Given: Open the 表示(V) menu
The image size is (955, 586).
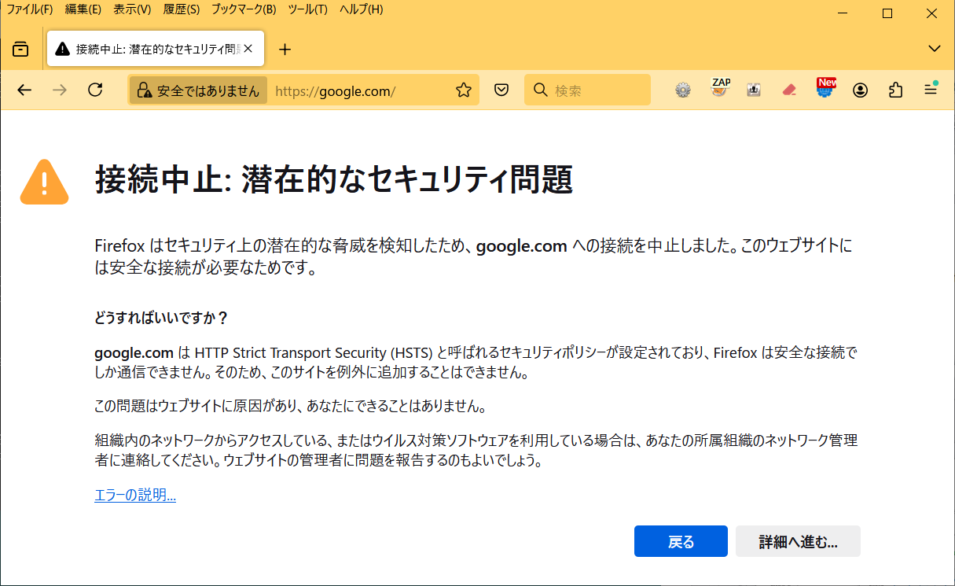Looking at the screenshot, I should coord(132,9).
